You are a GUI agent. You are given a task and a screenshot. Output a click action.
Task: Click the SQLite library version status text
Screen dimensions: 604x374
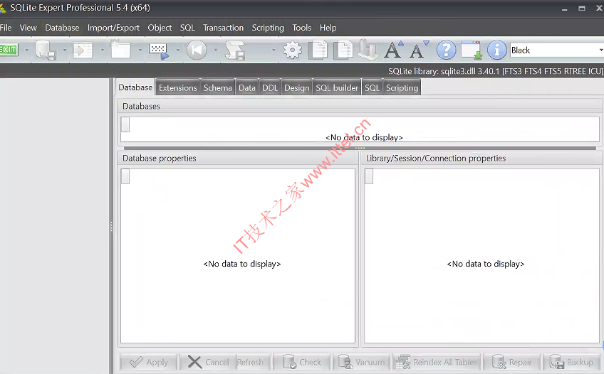click(x=495, y=71)
